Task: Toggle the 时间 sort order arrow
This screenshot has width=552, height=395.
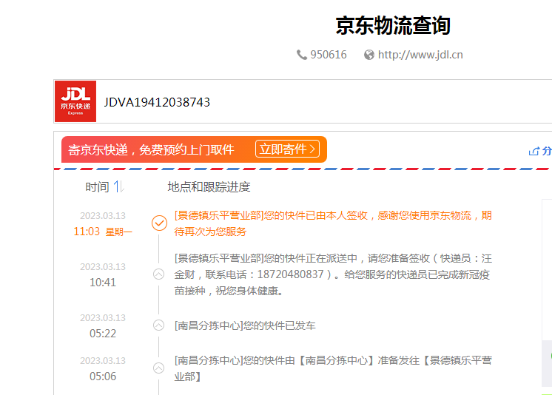Action: tap(118, 186)
